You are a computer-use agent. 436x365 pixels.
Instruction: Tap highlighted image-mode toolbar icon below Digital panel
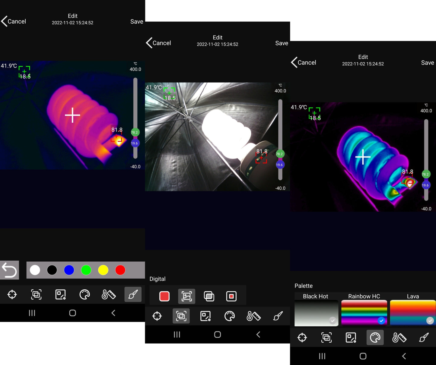181,316
